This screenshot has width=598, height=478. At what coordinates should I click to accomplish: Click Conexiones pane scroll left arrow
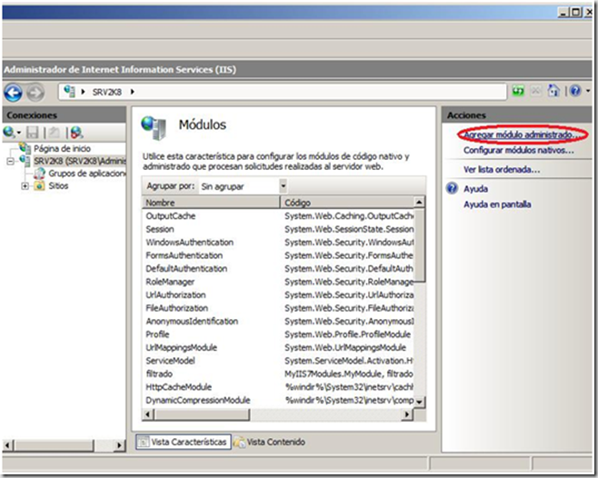tap(8, 445)
